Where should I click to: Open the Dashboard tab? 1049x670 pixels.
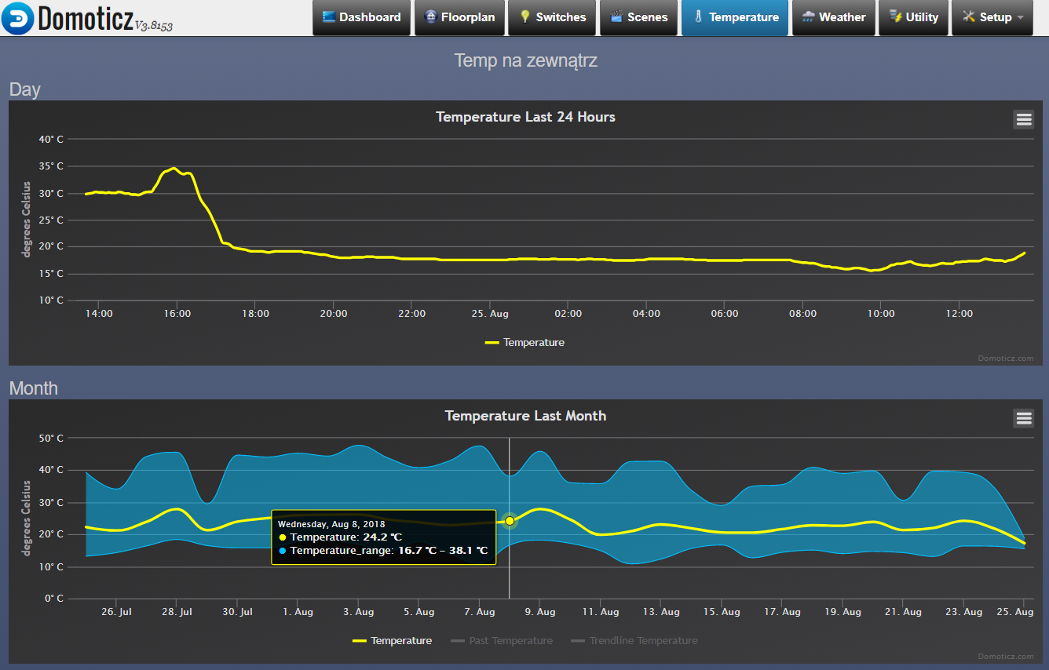(361, 17)
